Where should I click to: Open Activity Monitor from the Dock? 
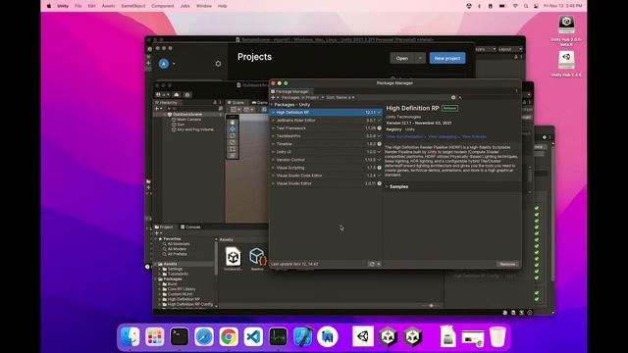[278, 336]
